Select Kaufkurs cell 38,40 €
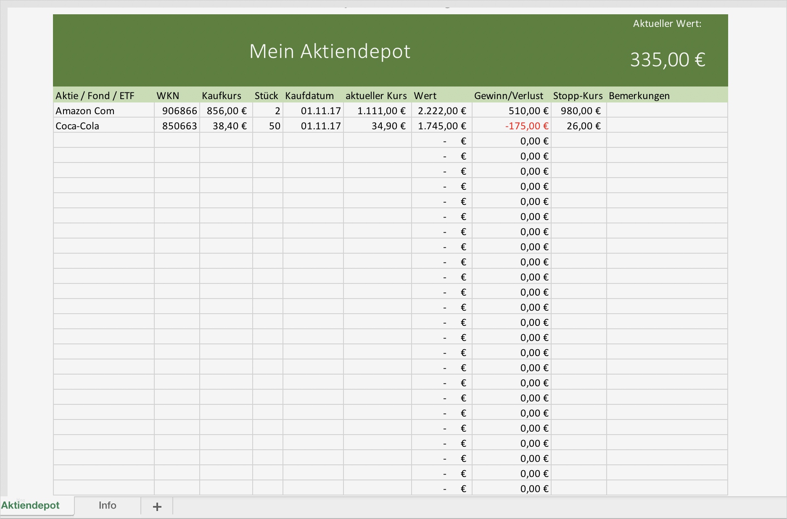The height and width of the screenshot is (519, 787). tap(226, 126)
